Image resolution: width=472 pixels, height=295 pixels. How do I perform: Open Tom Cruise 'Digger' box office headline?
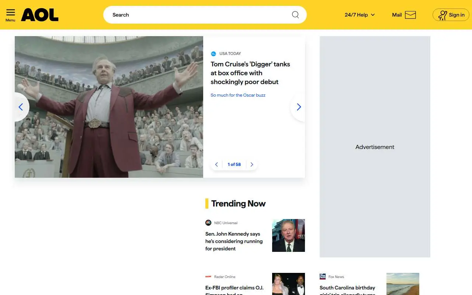click(x=250, y=73)
